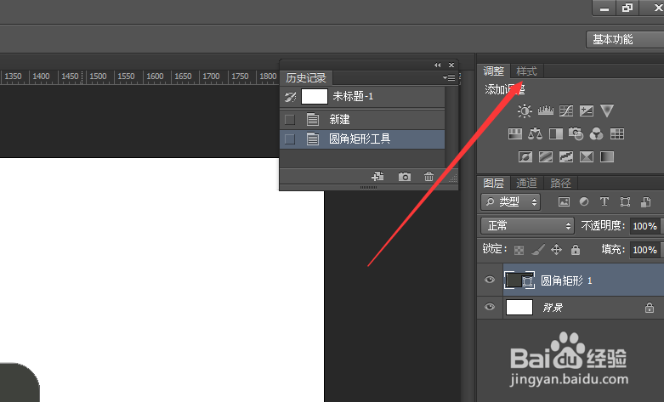The width and height of the screenshot is (664, 402).
Task: Select the 历史记录 tab
Action: [306, 78]
